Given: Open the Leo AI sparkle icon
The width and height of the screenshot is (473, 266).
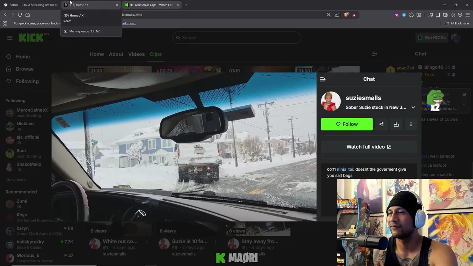Looking at the screenshot, I should point(453,15).
